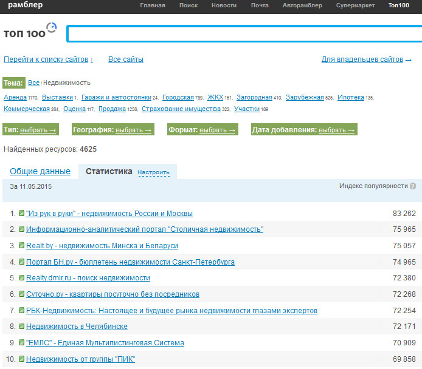Click the Настроить statistics link
The height and width of the screenshot is (369, 422).
[x=153, y=172]
